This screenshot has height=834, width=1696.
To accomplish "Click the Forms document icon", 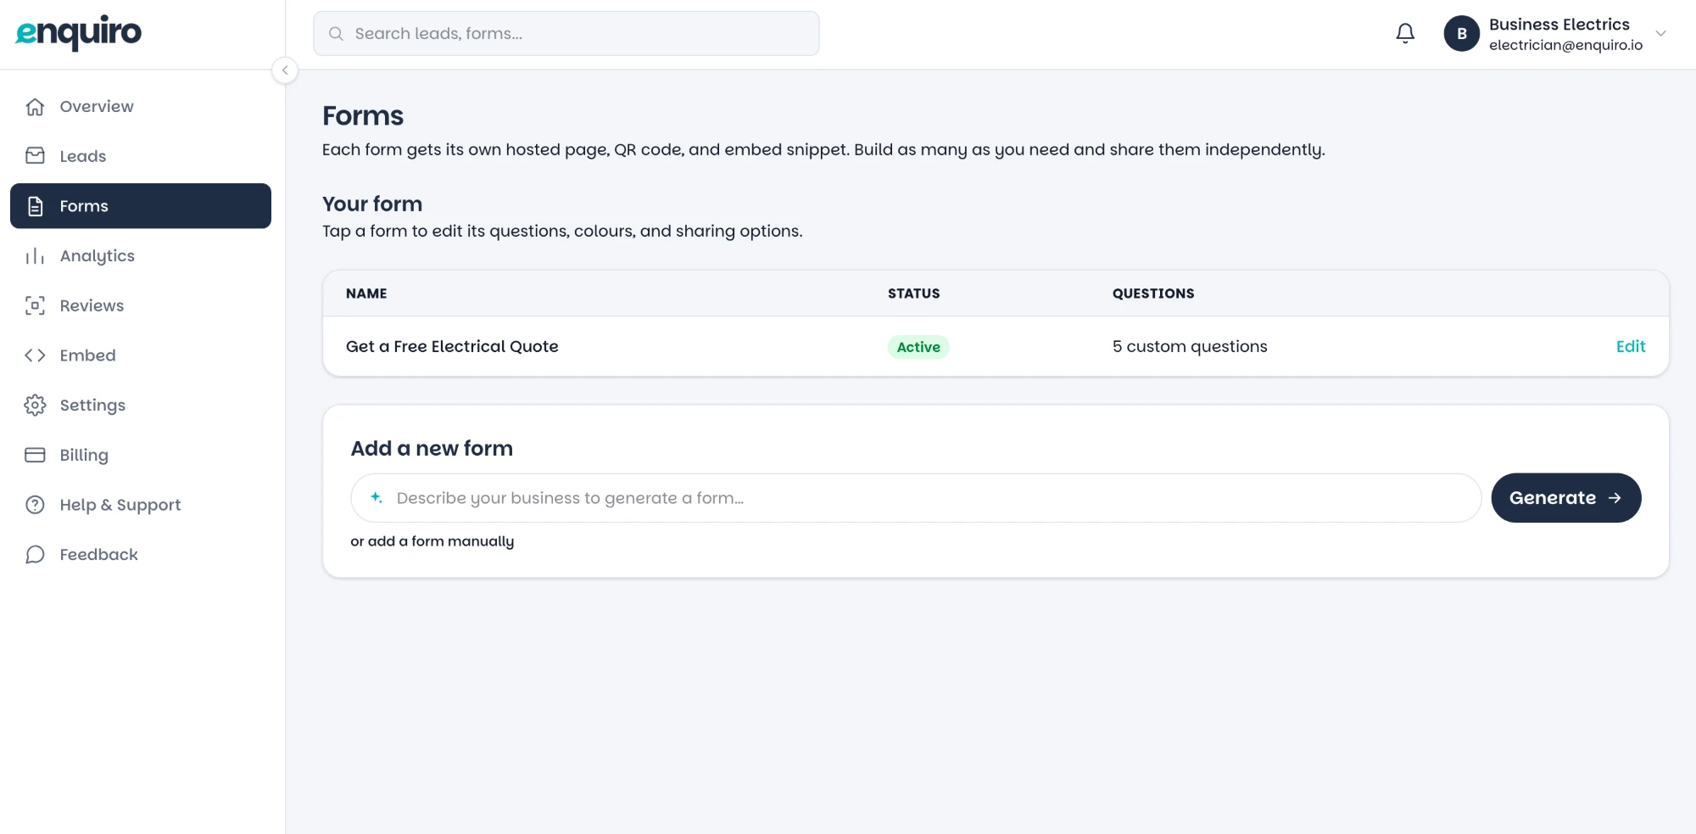I will pos(35,206).
